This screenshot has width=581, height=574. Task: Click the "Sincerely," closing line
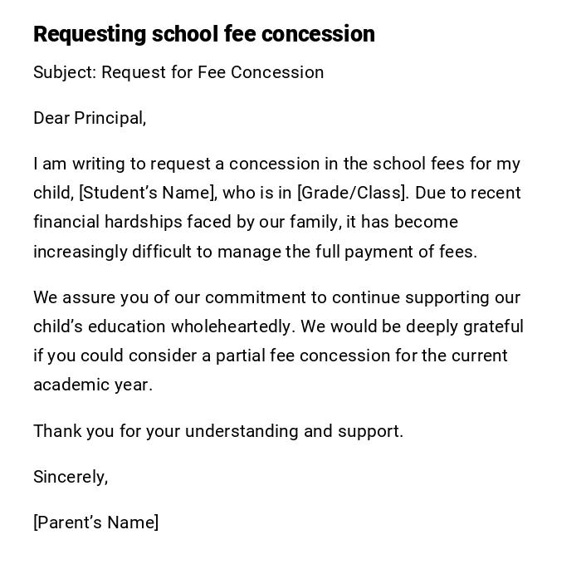pos(71,477)
